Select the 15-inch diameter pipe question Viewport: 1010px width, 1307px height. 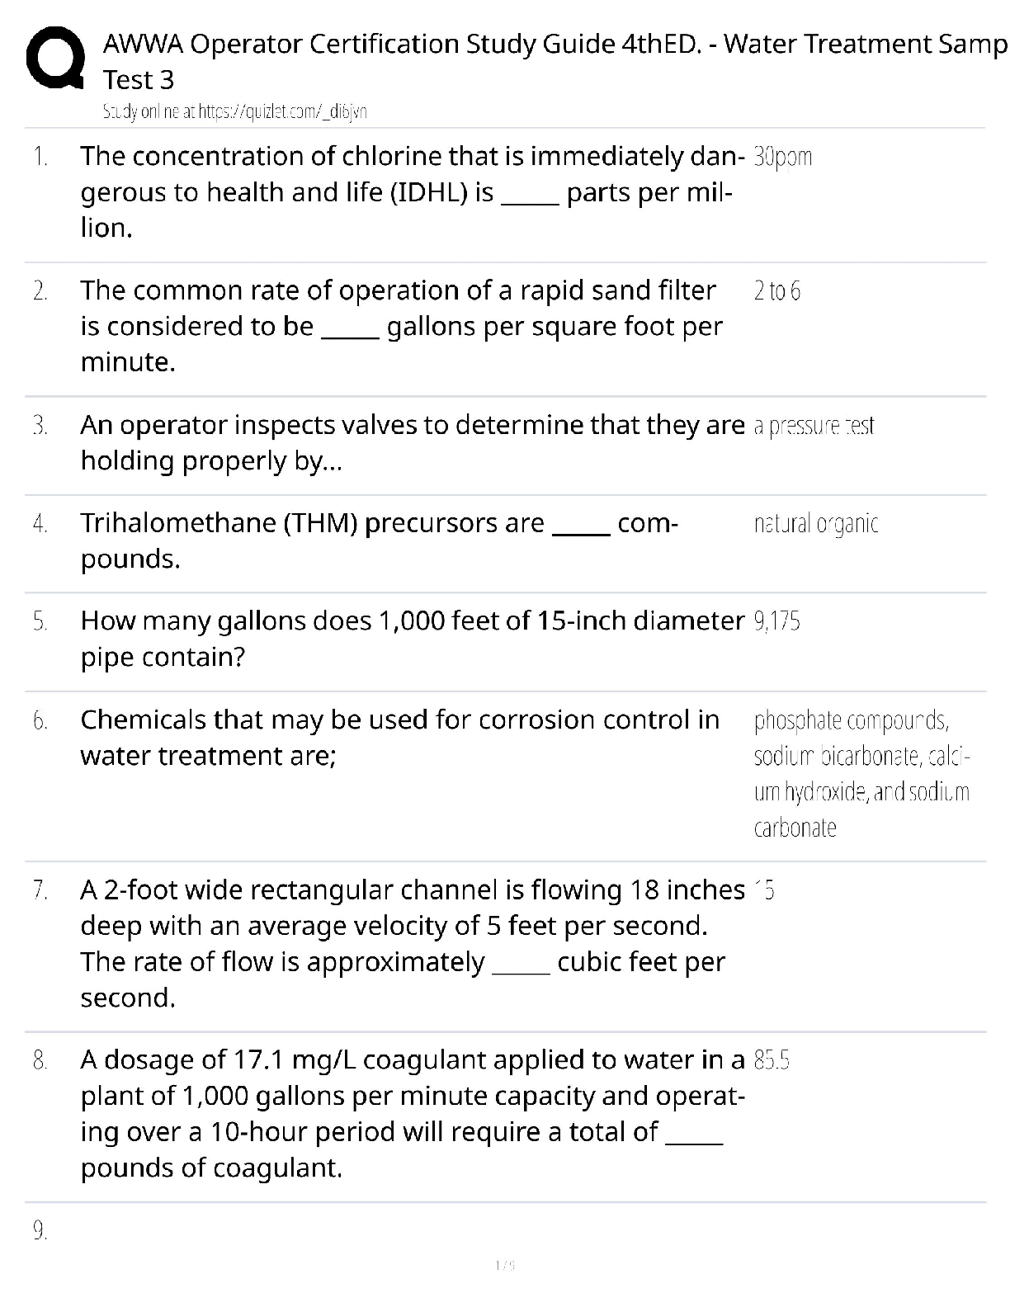click(x=411, y=639)
